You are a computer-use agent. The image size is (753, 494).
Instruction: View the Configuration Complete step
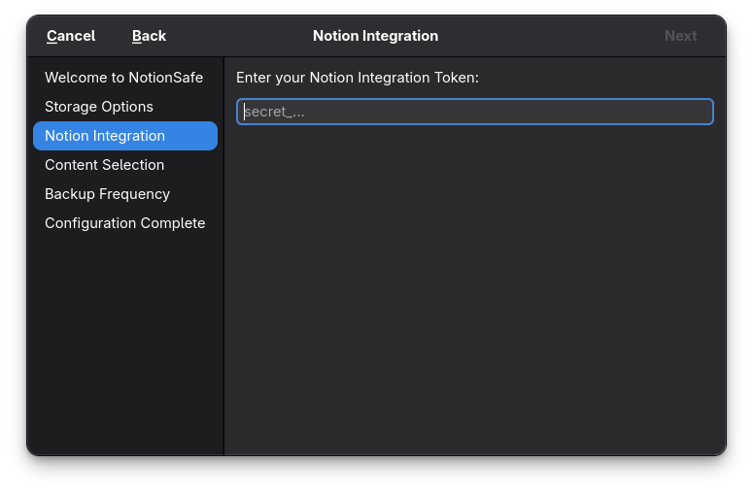125,223
